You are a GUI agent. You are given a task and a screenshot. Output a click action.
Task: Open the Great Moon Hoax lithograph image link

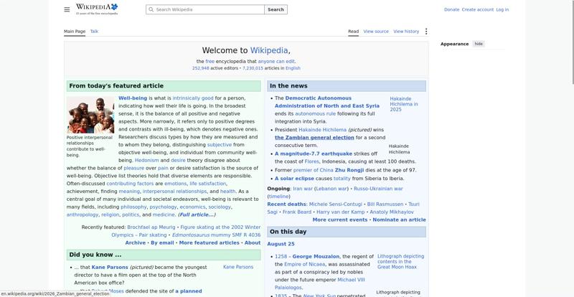[400, 261]
